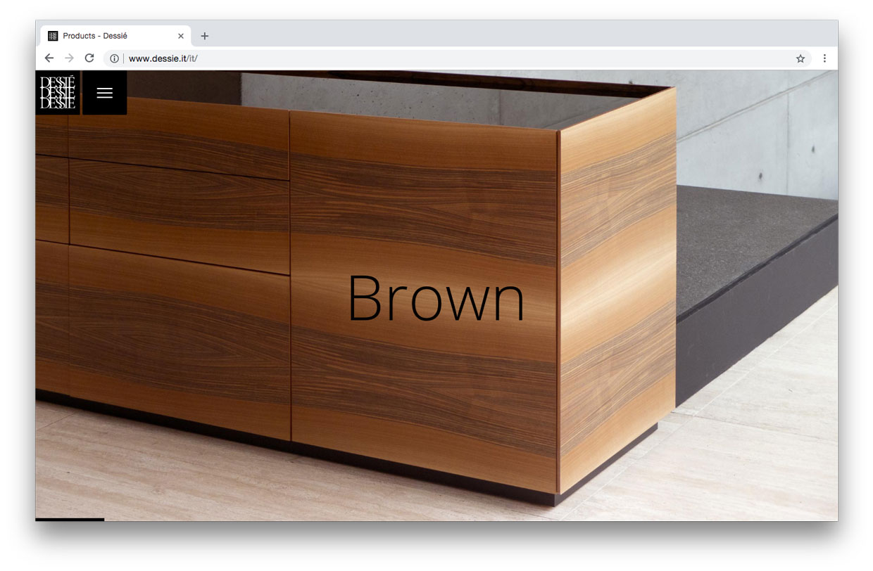Select the Products - Dessié tab

click(116, 36)
